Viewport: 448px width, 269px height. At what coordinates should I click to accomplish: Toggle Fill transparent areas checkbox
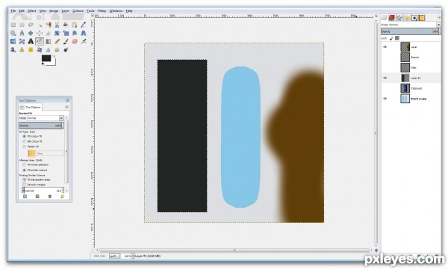(25, 179)
